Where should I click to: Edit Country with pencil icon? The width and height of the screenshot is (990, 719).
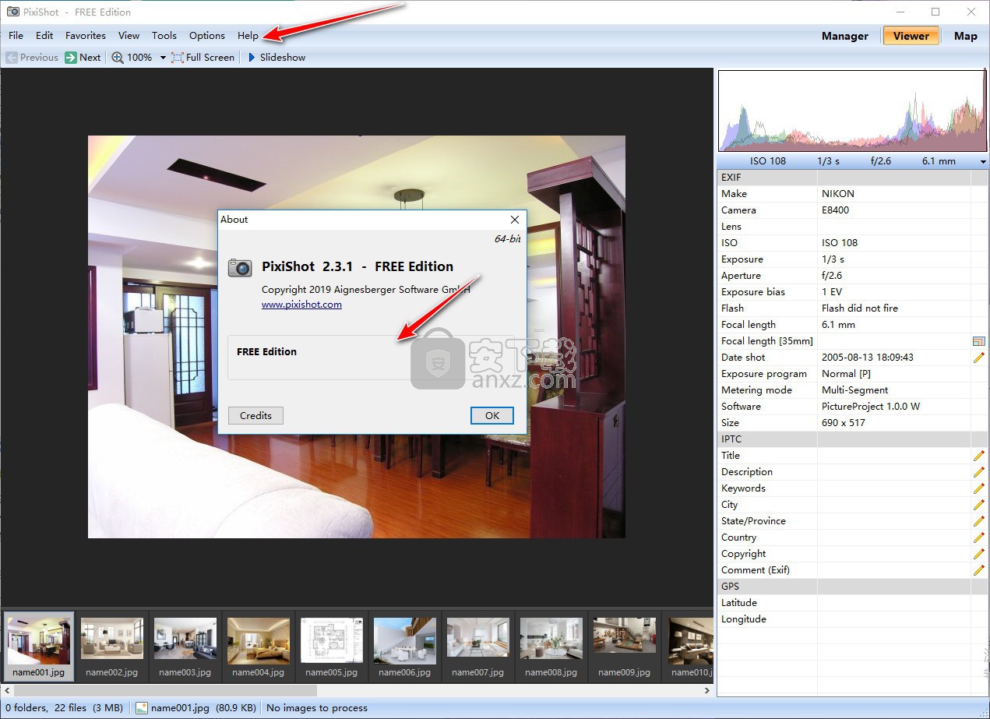(x=979, y=537)
